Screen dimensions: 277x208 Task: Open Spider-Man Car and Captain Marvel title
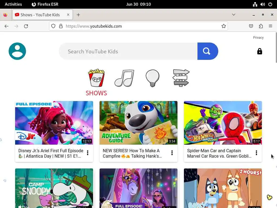219,153
